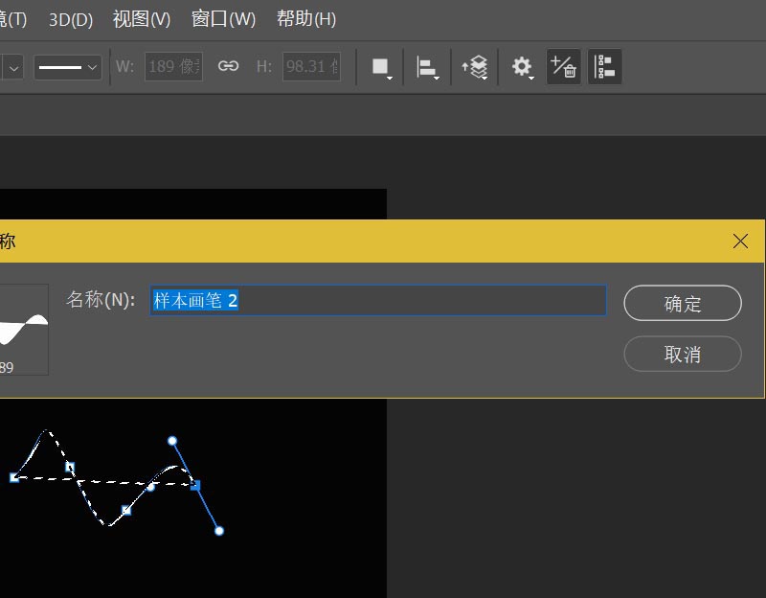Click the auto add/delete anchor points icon

pos(563,66)
